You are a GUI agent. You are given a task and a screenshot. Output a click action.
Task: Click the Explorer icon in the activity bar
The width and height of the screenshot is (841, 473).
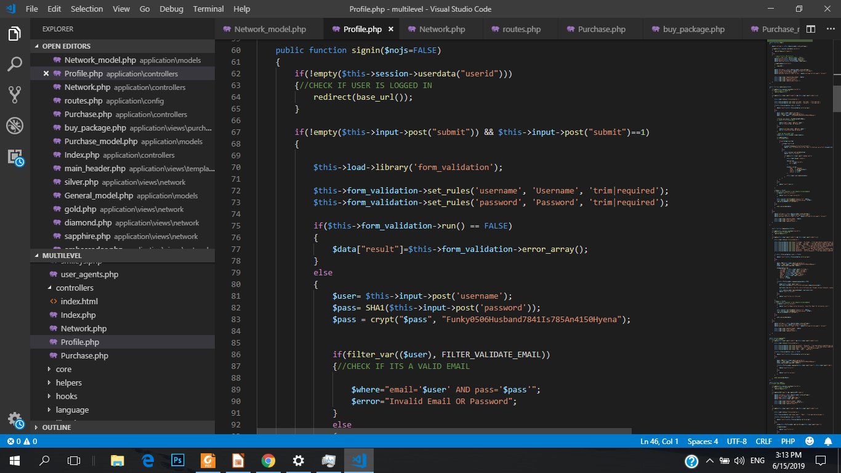pyautogui.click(x=14, y=34)
